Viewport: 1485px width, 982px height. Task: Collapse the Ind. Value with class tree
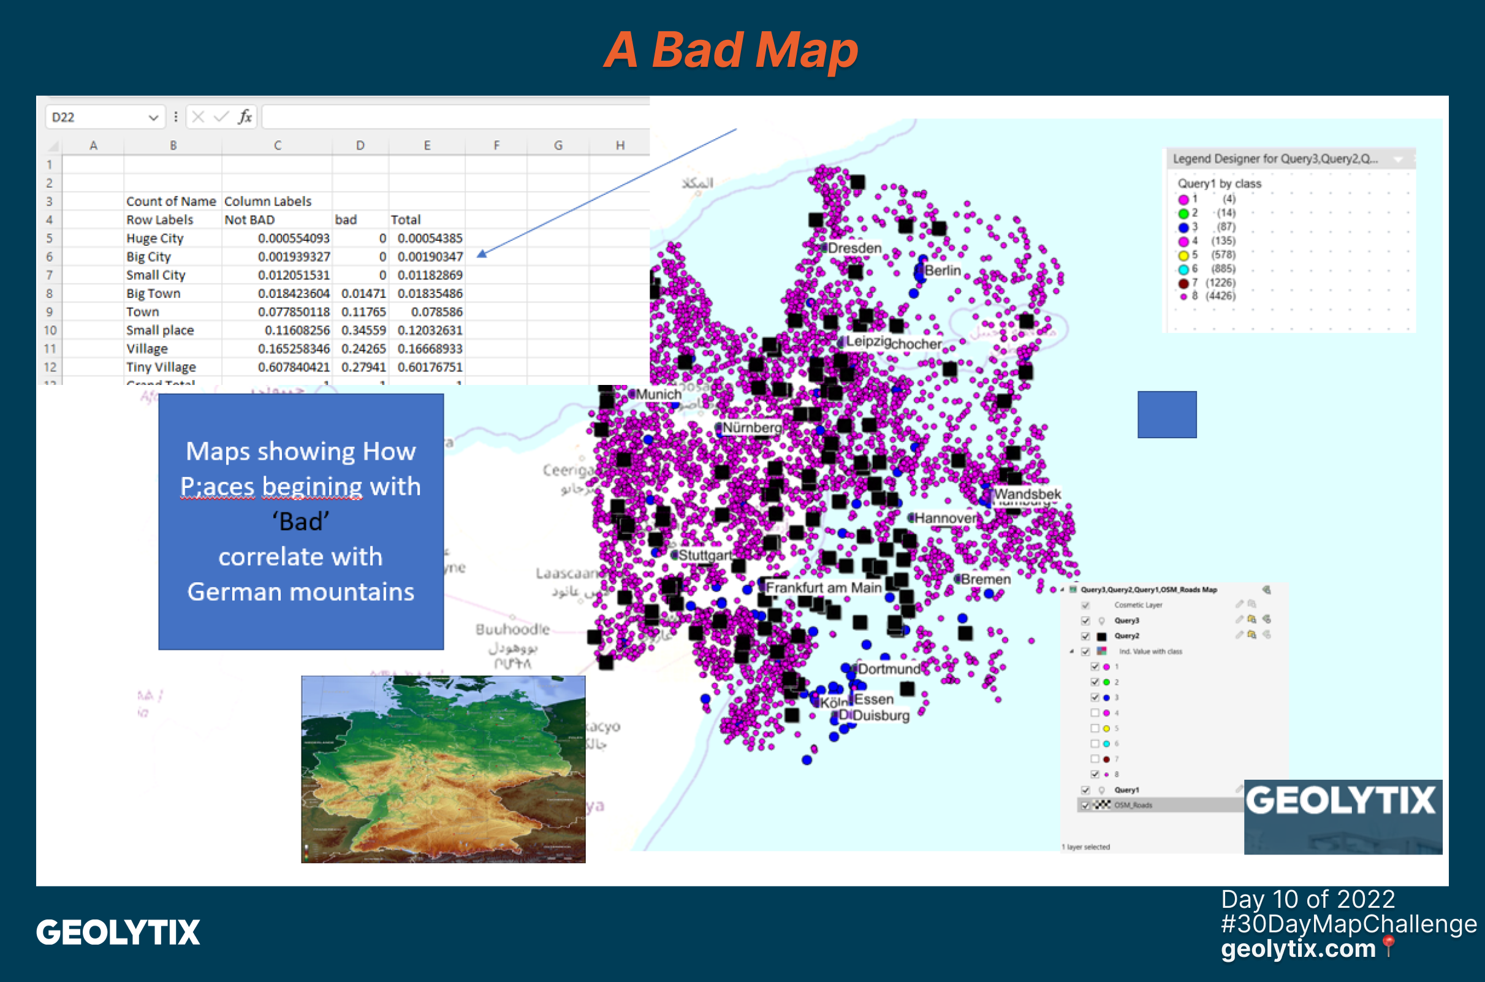tap(1072, 652)
